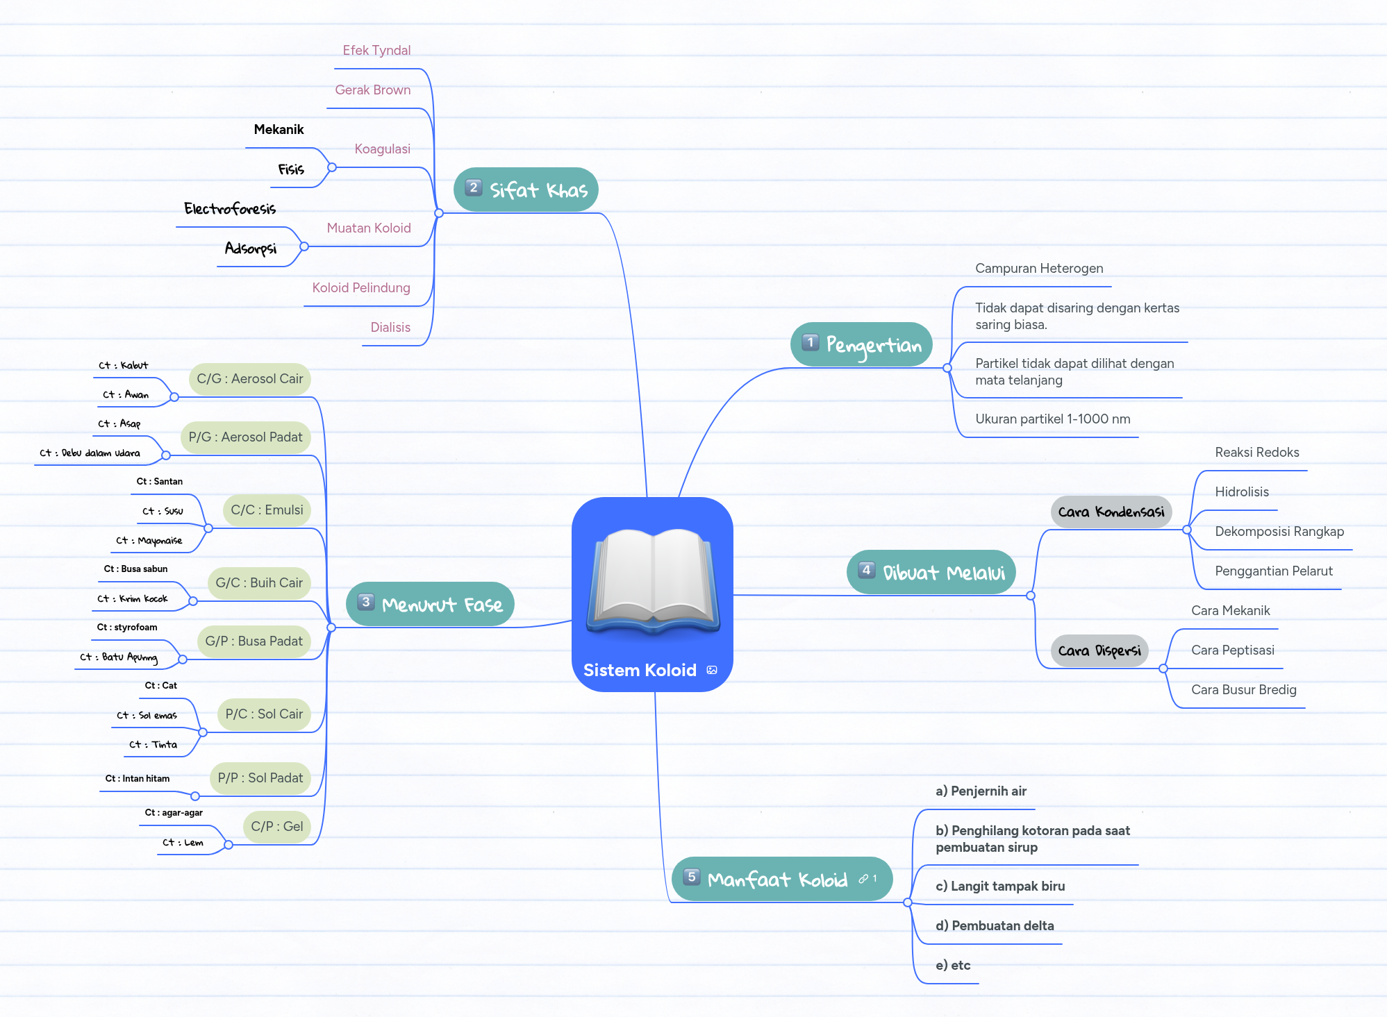Click the Reaksi Redoks text
The image size is (1387, 1017).
[1257, 453]
